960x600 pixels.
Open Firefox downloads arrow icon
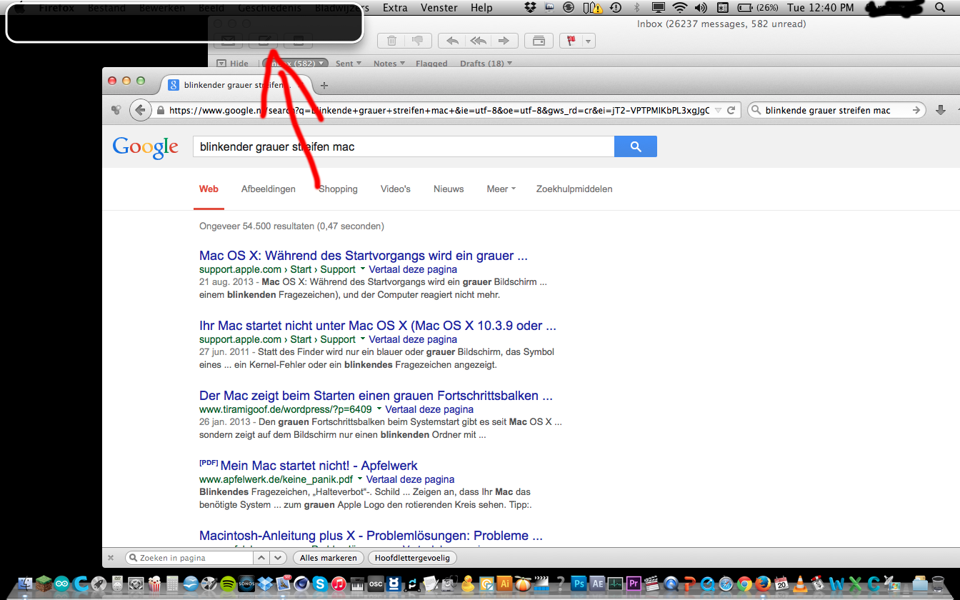click(x=940, y=110)
